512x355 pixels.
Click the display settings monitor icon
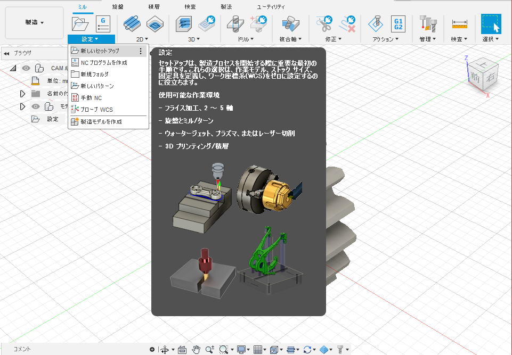coord(241,350)
